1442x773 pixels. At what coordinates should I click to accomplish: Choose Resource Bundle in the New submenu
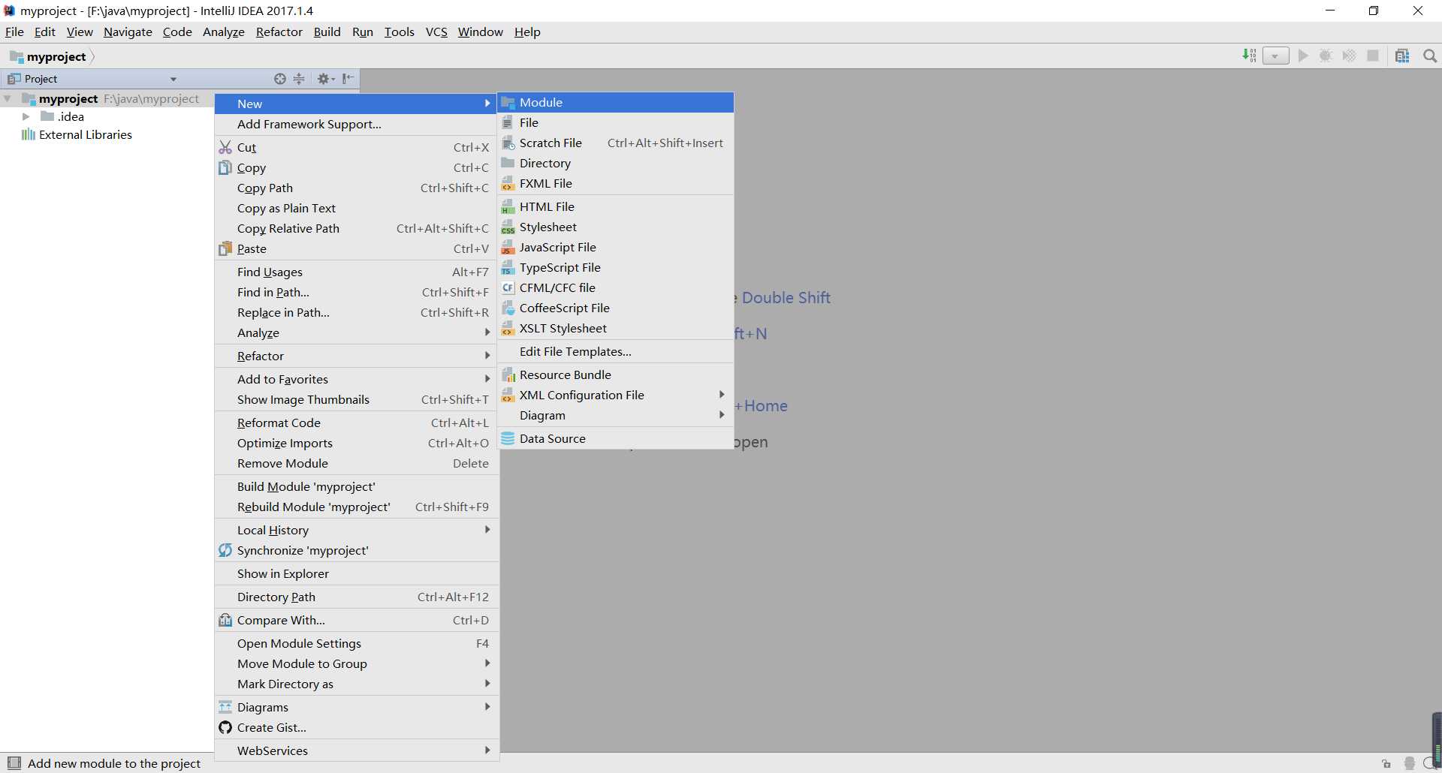point(616,375)
